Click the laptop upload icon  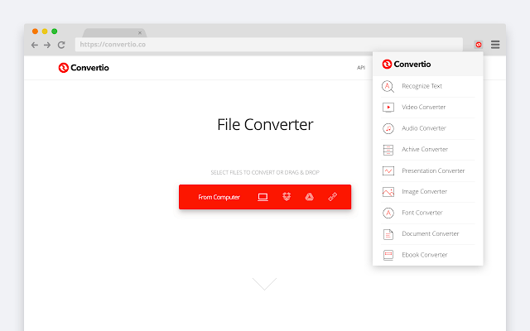[263, 197]
